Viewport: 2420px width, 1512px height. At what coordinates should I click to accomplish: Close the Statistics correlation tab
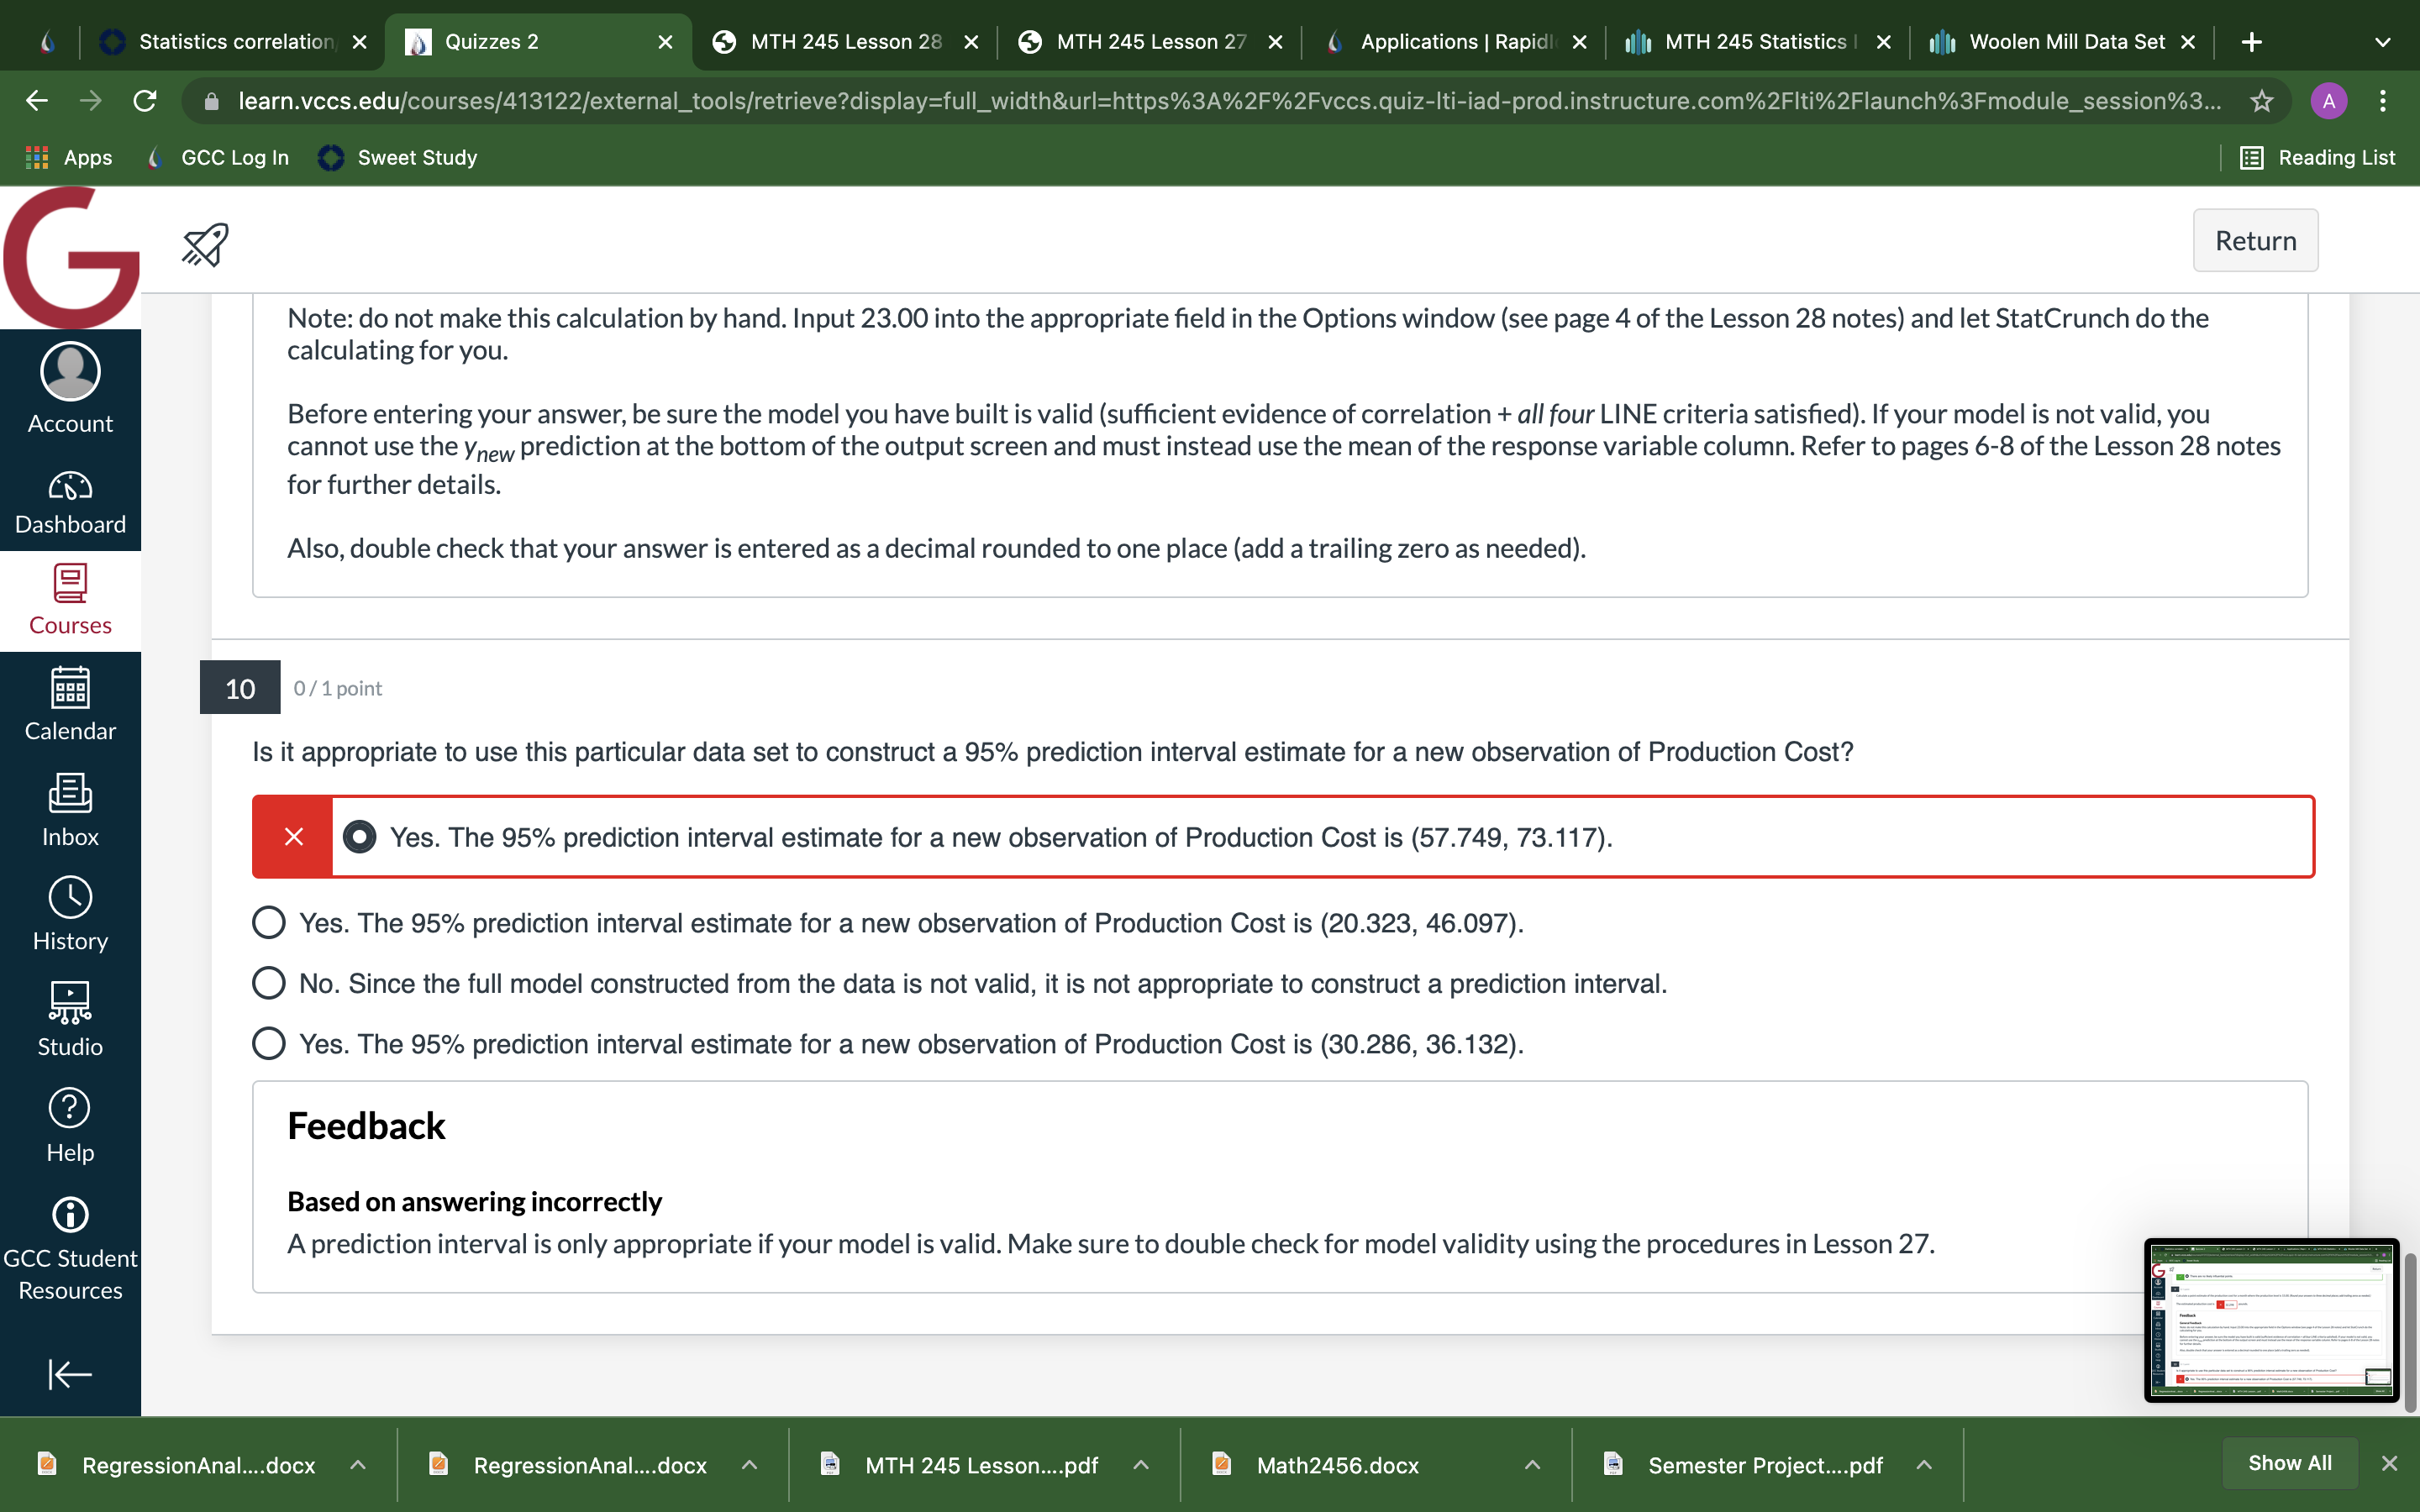pyautogui.click(x=360, y=42)
